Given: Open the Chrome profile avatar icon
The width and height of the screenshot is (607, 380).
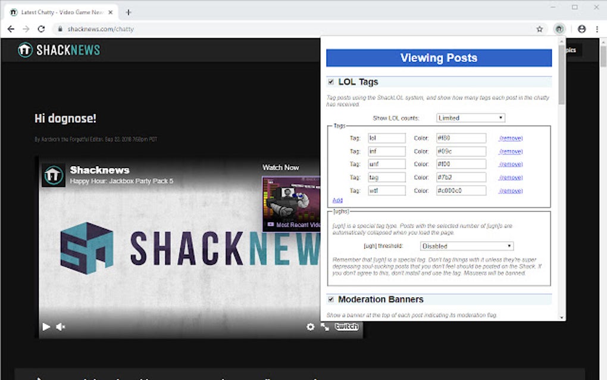Looking at the screenshot, I should click(x=581, y=29).
